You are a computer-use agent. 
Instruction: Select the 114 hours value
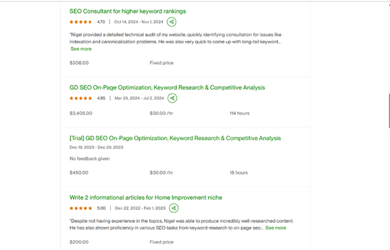point(240,113)
